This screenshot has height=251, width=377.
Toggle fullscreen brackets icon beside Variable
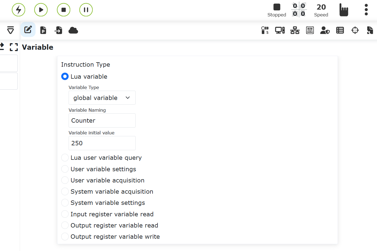click(x=14, y=47)
